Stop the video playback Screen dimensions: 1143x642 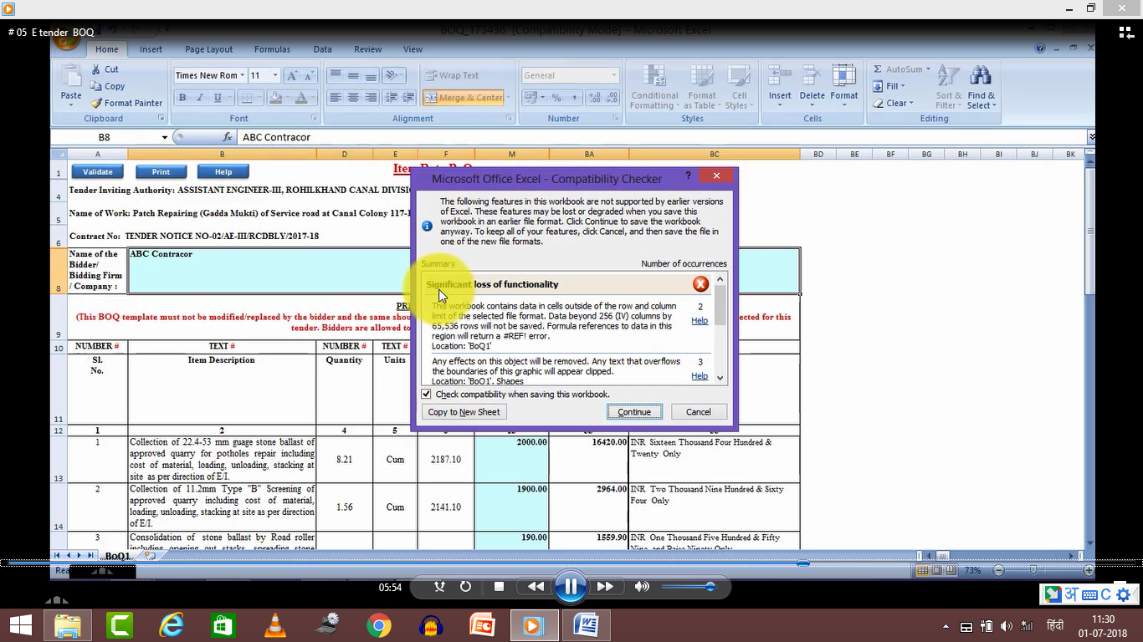[x=499, y=587]
